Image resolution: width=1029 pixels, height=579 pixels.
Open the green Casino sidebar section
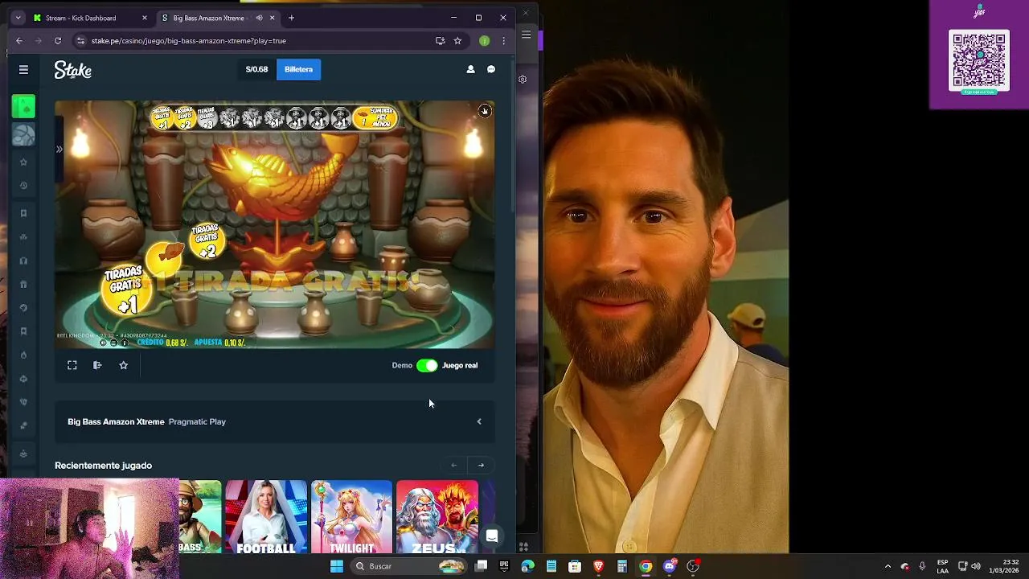point(23,106)
